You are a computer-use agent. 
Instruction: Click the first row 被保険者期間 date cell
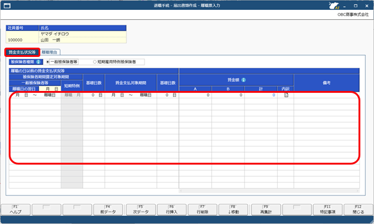[x=35, y=95]
